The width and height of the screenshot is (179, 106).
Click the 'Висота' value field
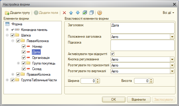(142, 81)
